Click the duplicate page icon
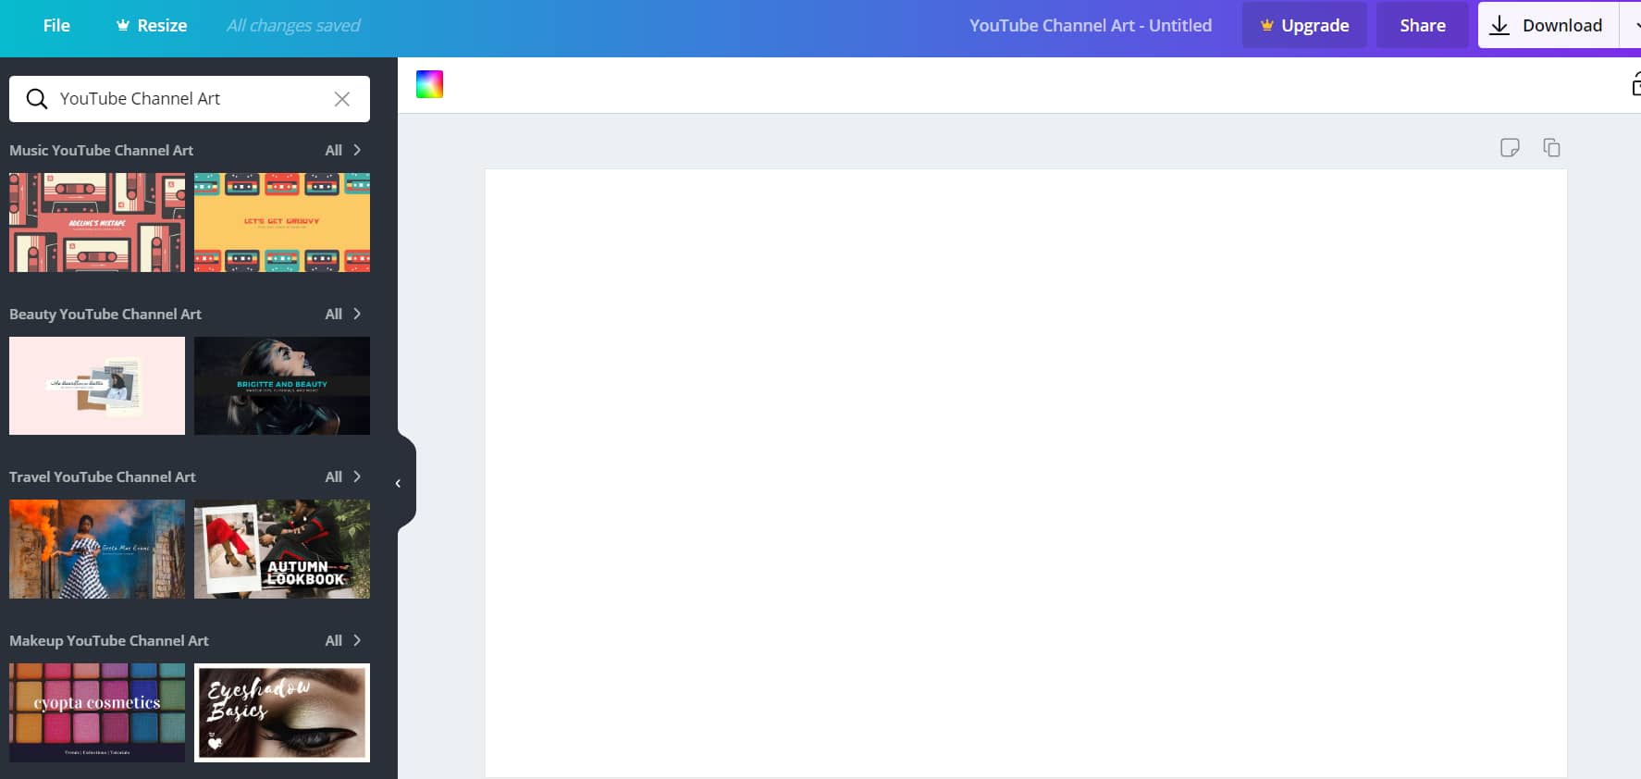The width and height of the screenshot is (1641, 779). pos(1551,147)
